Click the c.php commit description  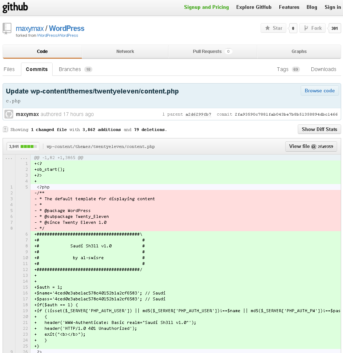[13, 101]
